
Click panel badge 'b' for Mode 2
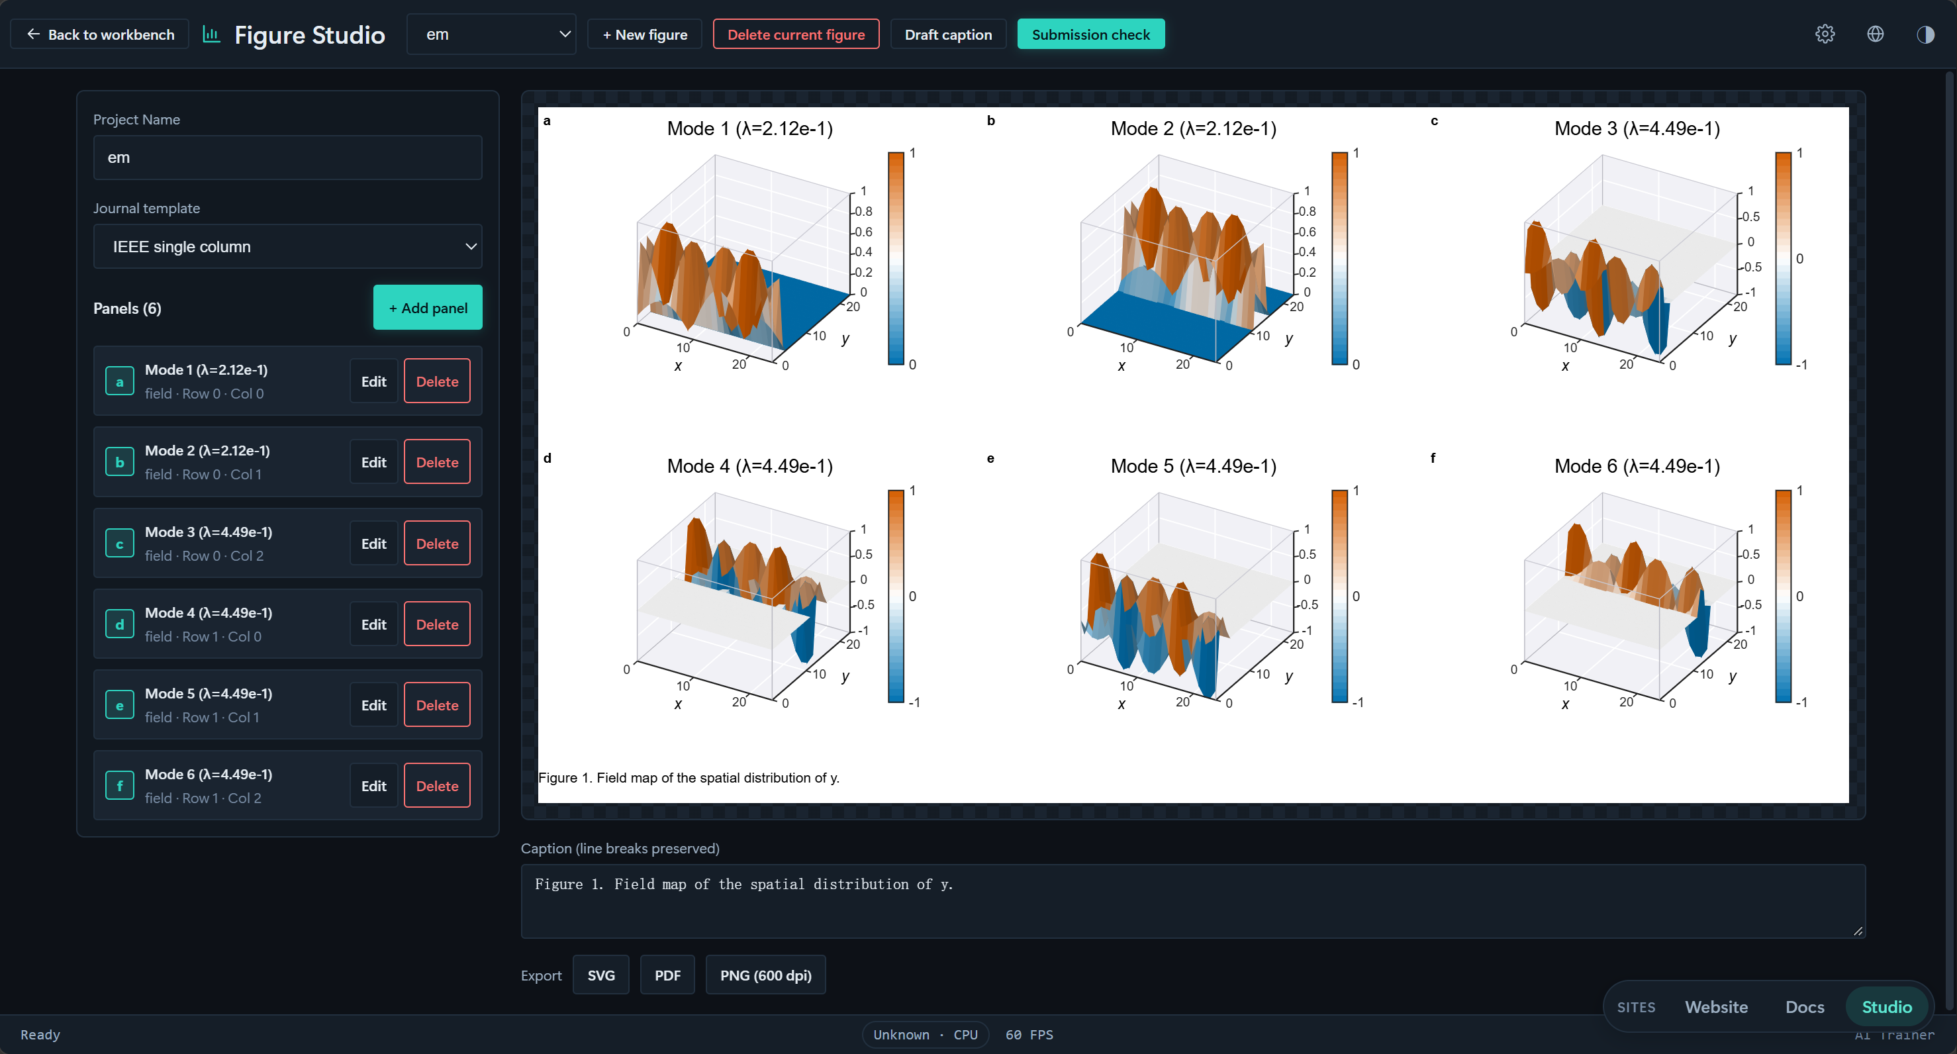(x=119, y=462)
